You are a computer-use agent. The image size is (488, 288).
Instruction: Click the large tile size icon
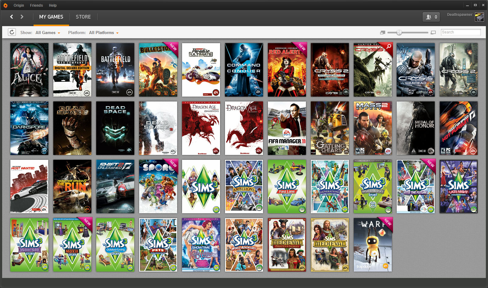[433, 33]
